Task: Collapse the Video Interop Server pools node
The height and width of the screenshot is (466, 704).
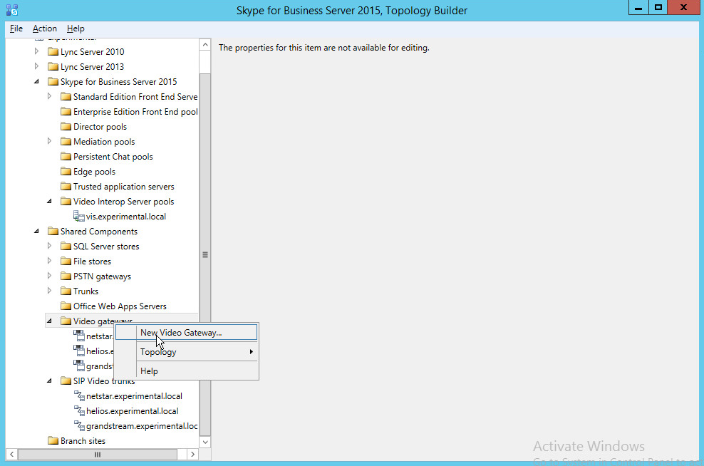Action: (x=49, y=202)
